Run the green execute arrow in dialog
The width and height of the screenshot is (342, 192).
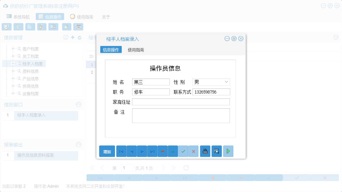(x=228, y=151)
